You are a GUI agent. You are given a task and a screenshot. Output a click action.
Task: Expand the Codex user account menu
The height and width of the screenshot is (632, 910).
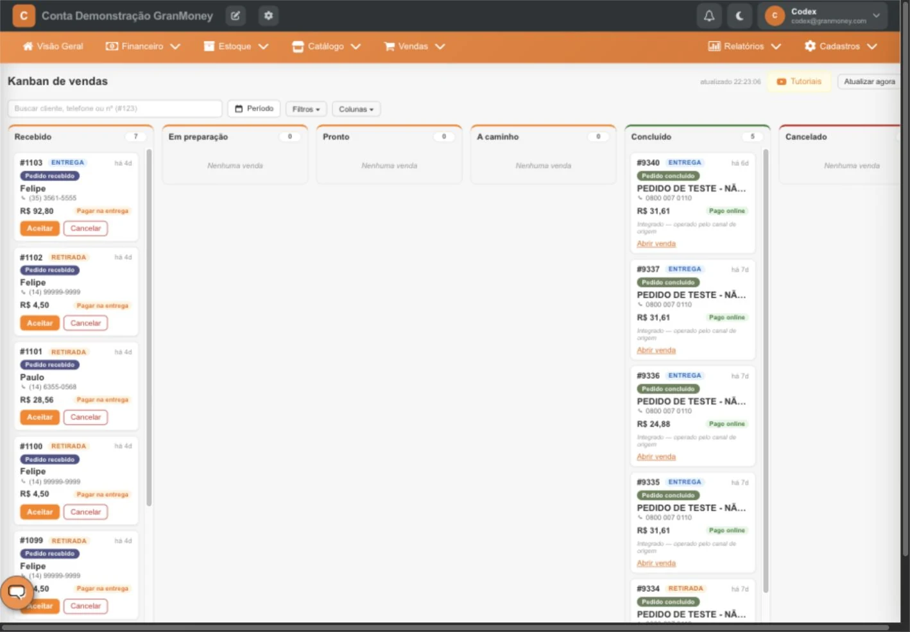(823, 16)
